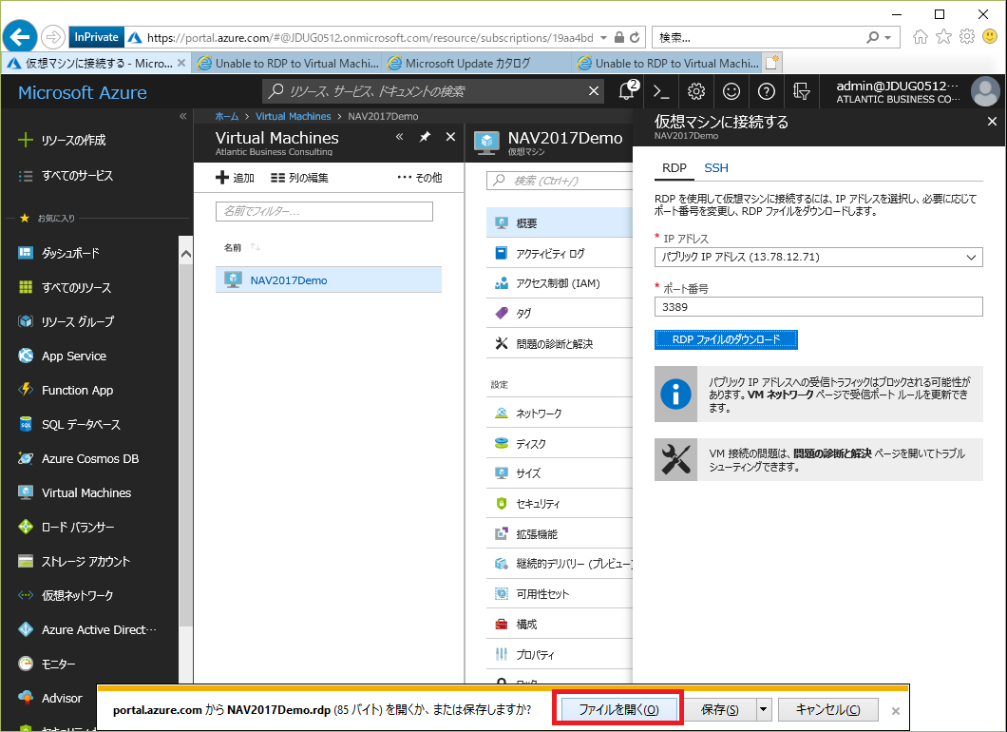Collapse the Virtual Machines blade

pos(399,137)
